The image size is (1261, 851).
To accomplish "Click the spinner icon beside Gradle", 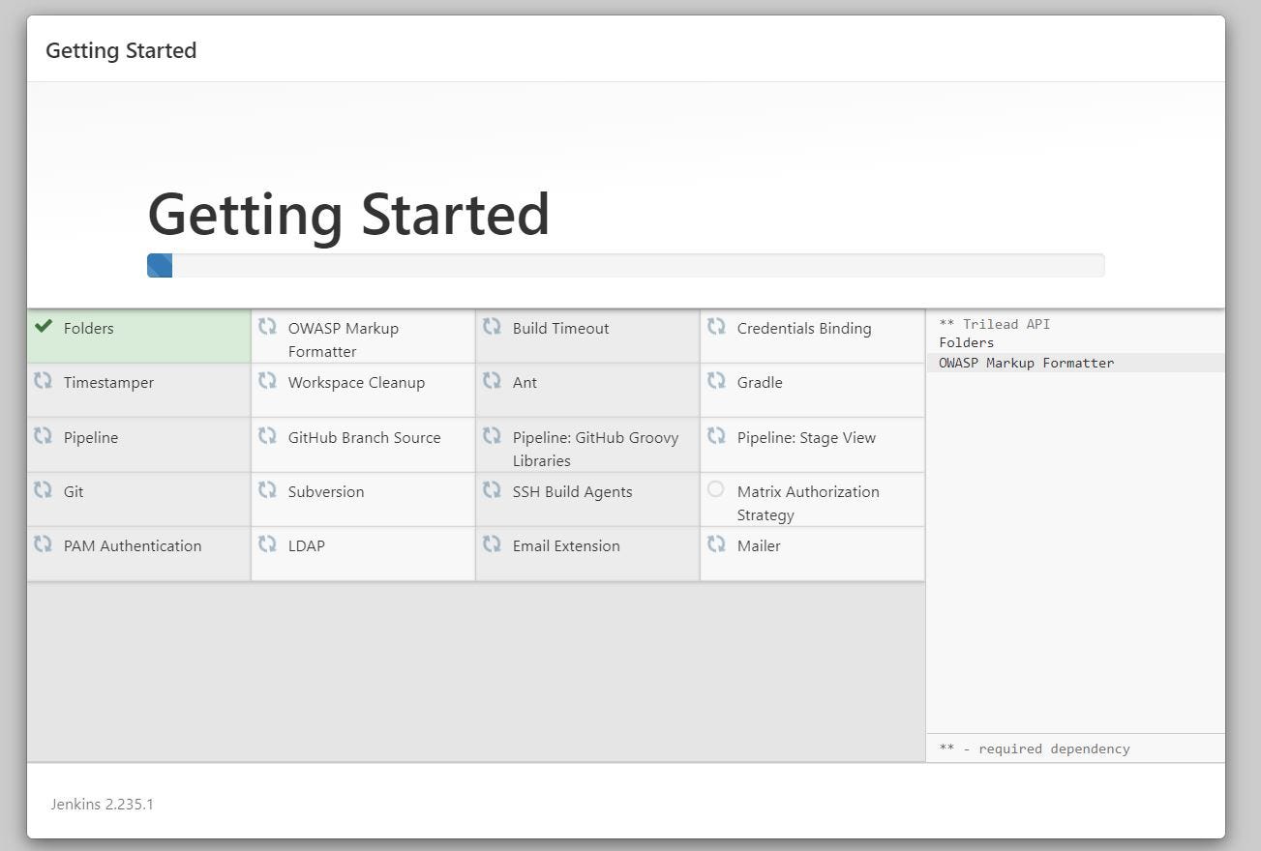I will pyautogui.click(x=716, y=381).
